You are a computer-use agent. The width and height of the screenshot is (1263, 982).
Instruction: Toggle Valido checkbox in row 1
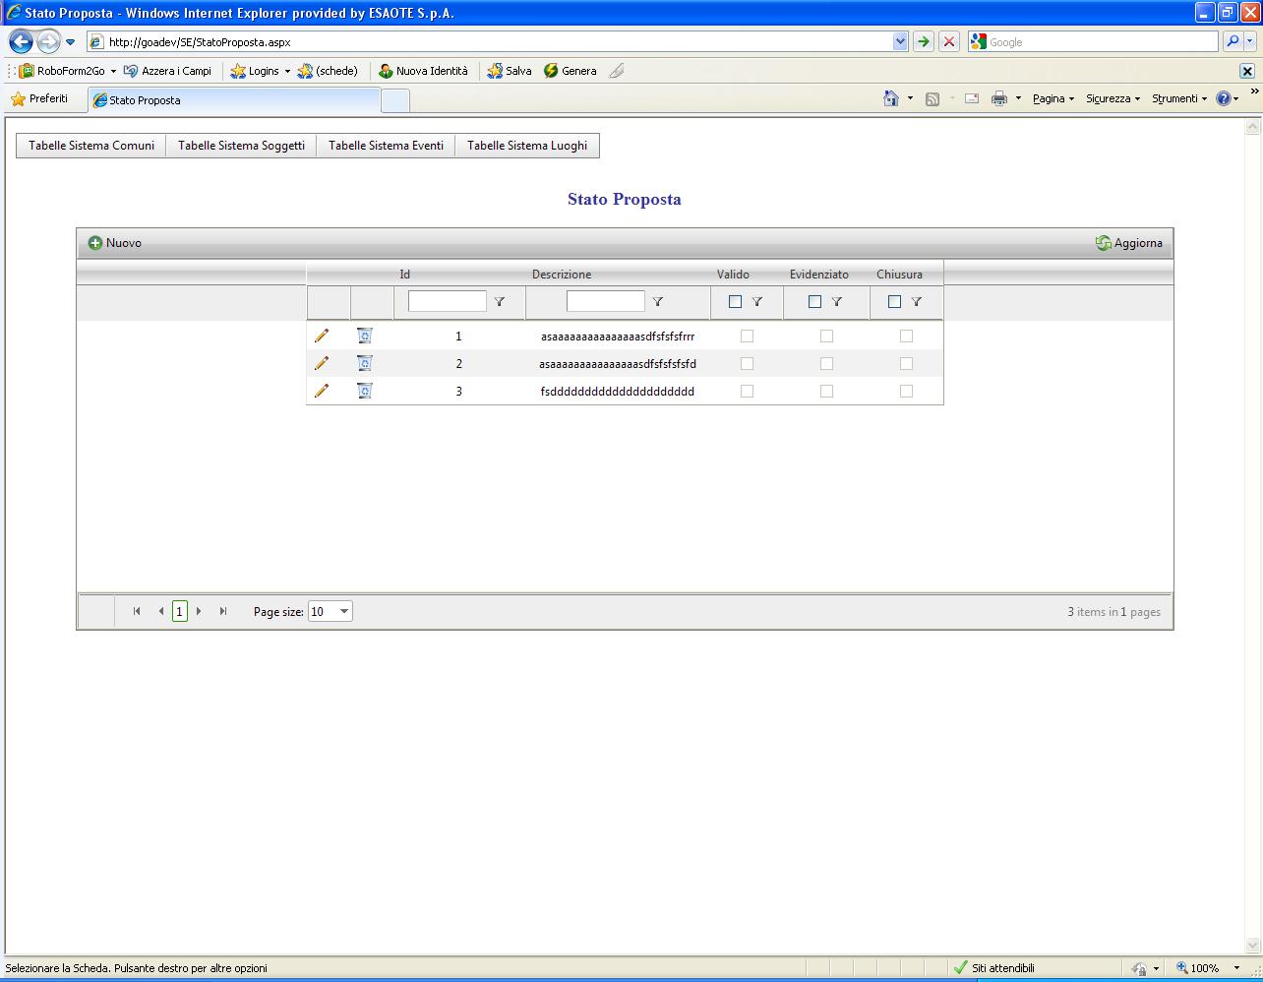click(x=747, y=337)
